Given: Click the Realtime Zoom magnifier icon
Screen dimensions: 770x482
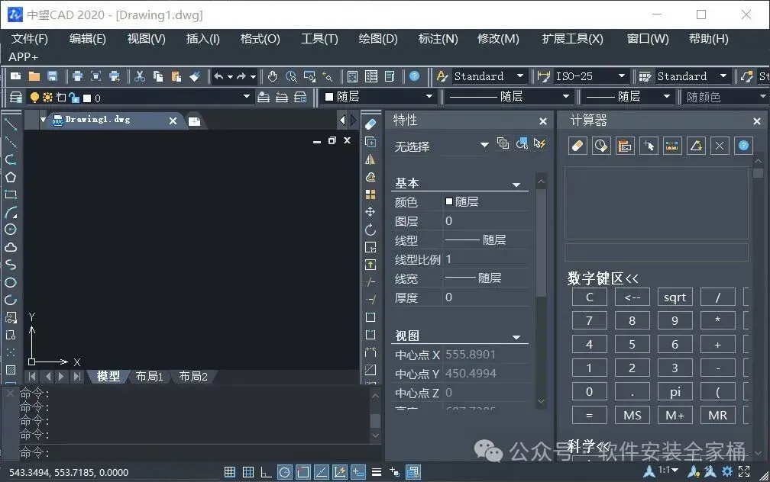Looking at the screenshot, I should [291, 76].
